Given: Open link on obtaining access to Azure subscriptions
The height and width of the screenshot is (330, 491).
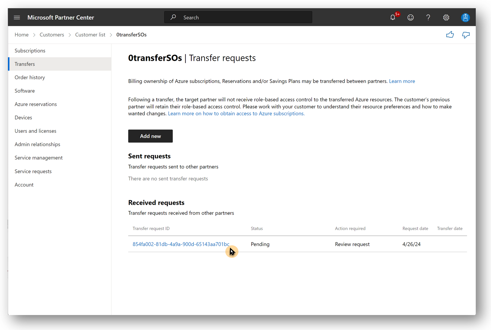Looking at the screenshot, I should click(236, 114).
